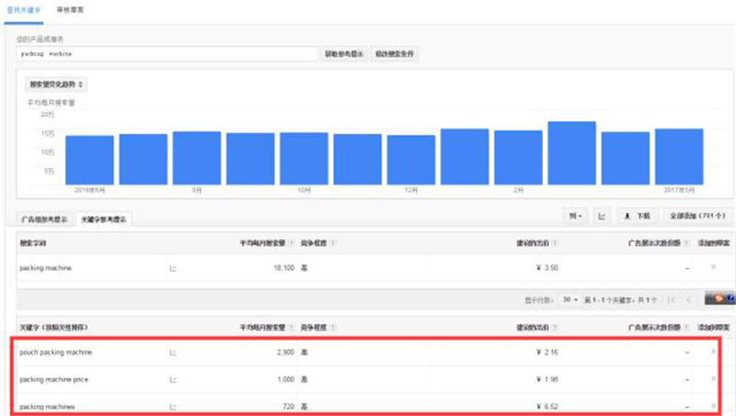Click the 全部添加 (701 个) button

697,216
